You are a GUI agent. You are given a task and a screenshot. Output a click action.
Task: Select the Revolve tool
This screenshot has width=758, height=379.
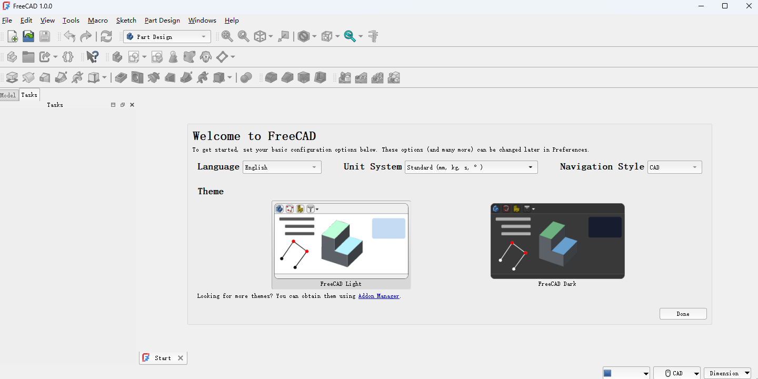28,78
